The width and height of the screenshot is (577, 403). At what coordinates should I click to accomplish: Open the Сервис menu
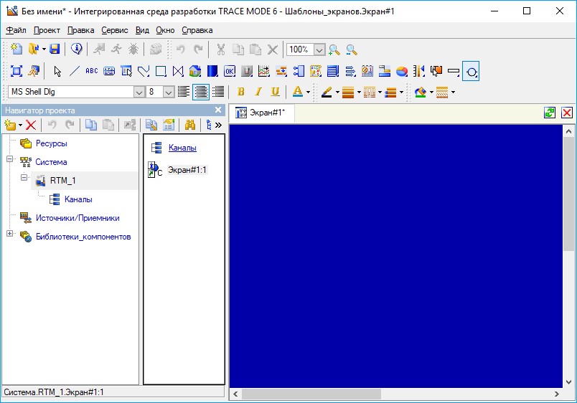click(115, 30)
